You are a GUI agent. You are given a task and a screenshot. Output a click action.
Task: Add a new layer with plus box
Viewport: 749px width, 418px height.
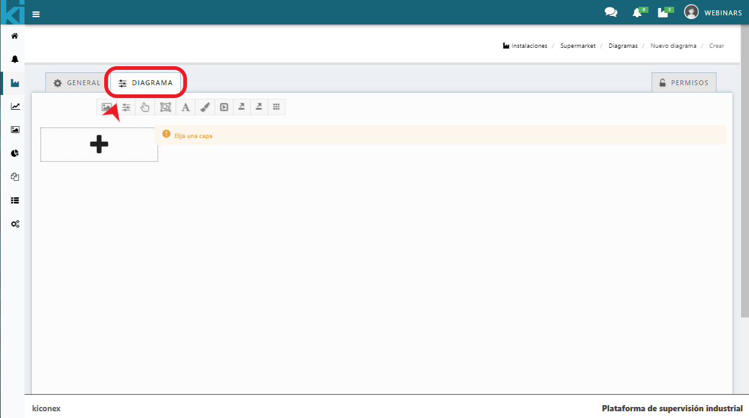(99, 145)
